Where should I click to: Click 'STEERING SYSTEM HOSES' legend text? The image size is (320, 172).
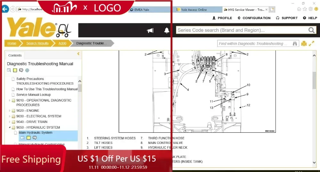point(115,138)
